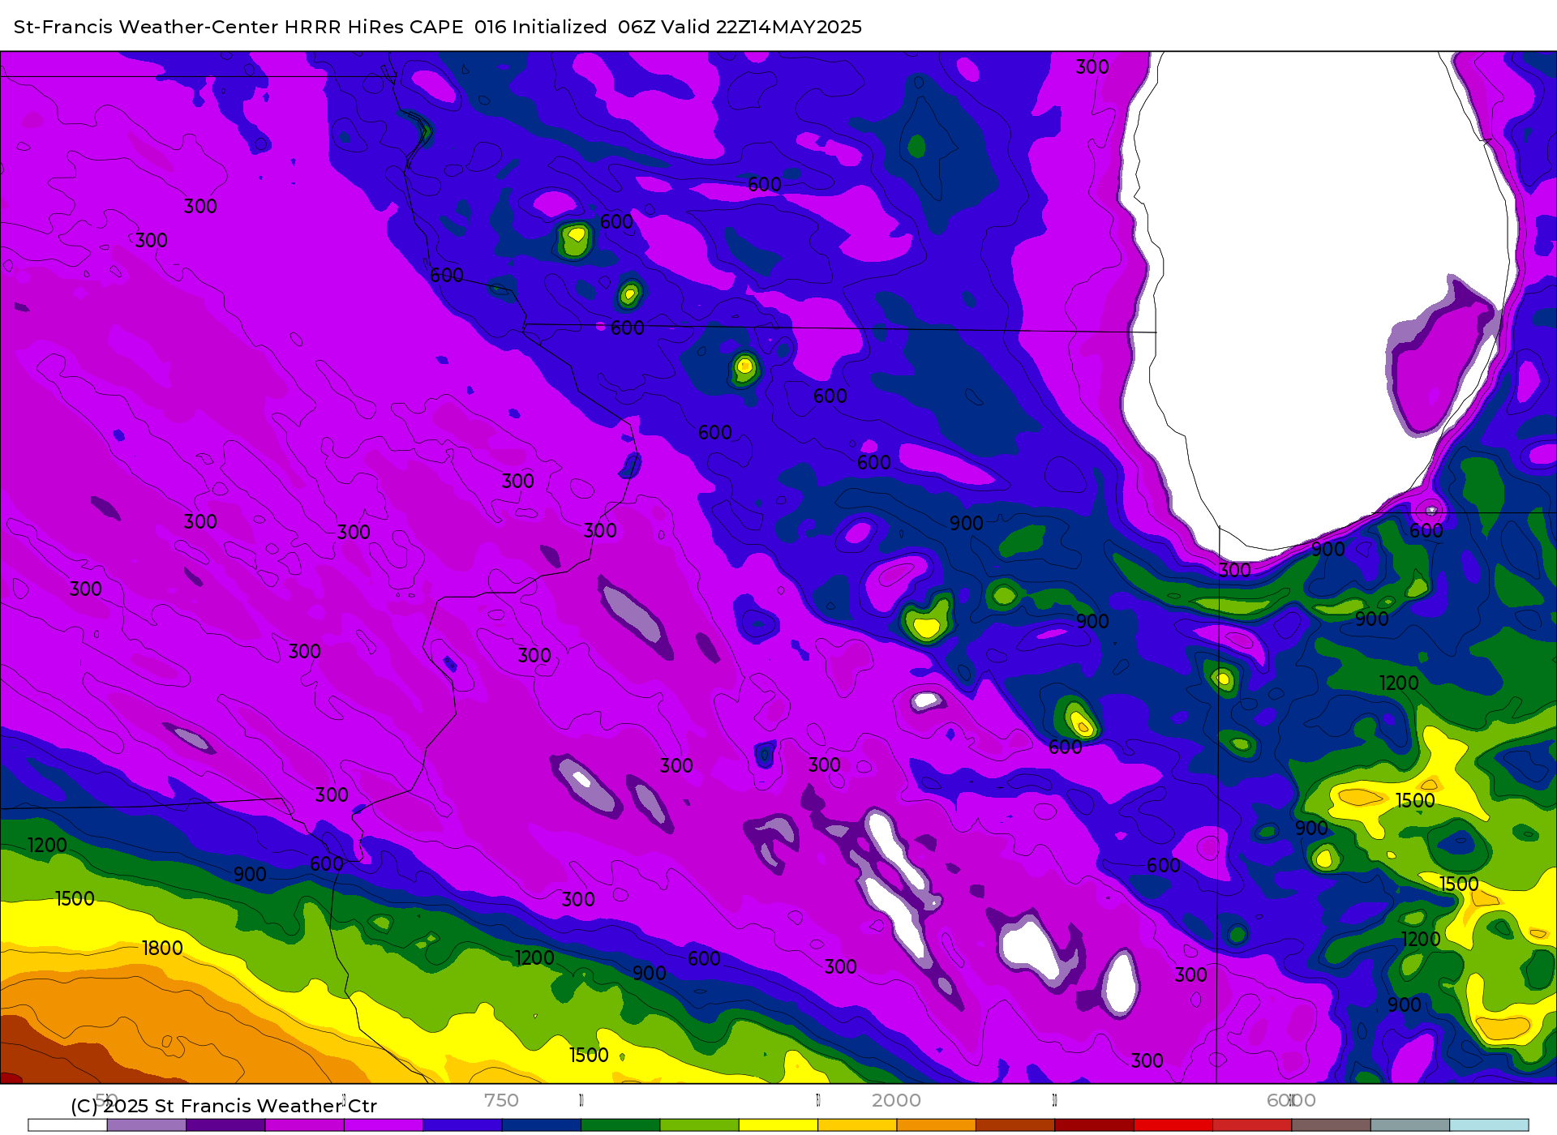Screen dimensions: 1557x1135
Task: Click the '1800' contour label on map
Action: pos(162,948)
